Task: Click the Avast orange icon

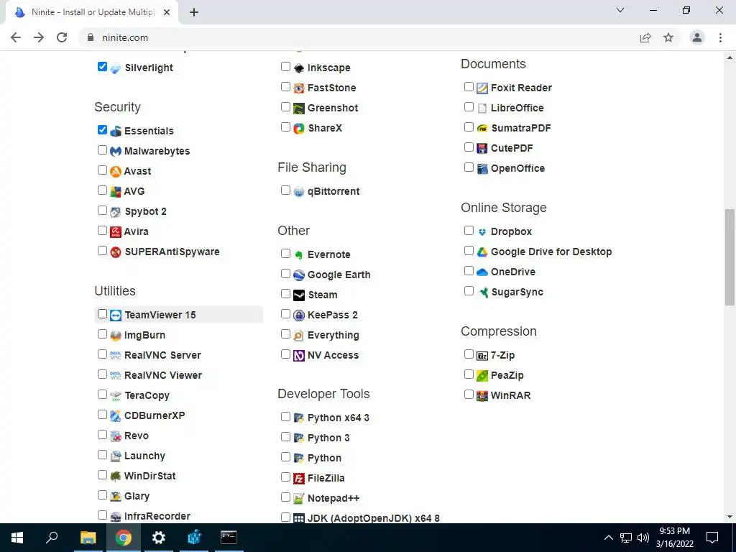Action: coord(116,171)
